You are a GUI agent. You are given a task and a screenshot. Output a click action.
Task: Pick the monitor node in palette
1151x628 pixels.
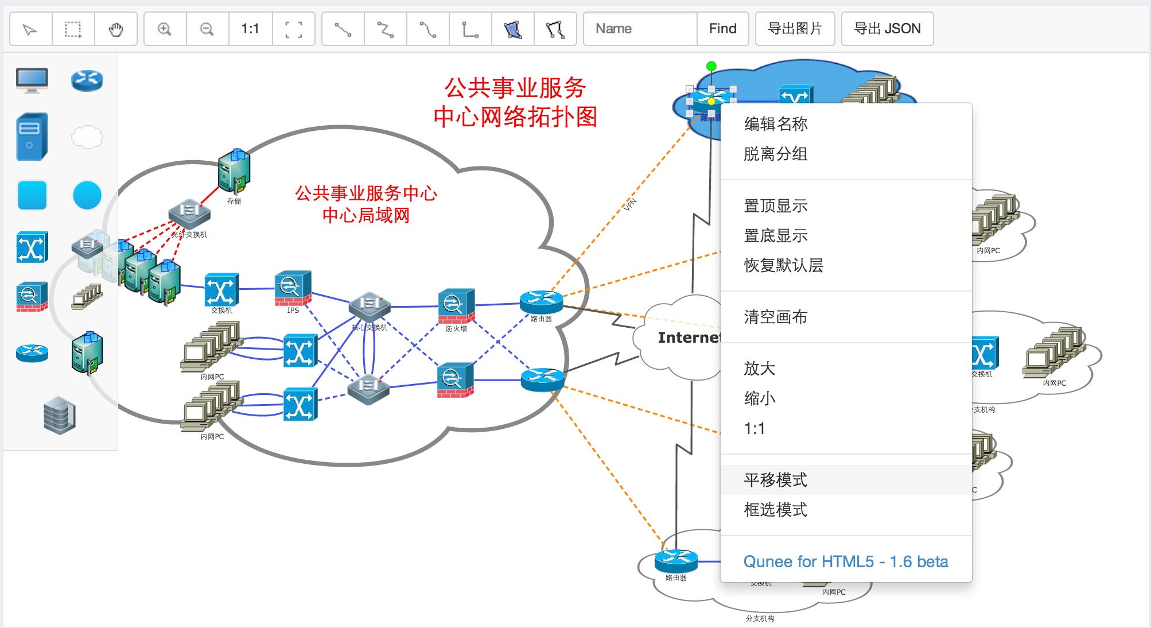(32, 80)
